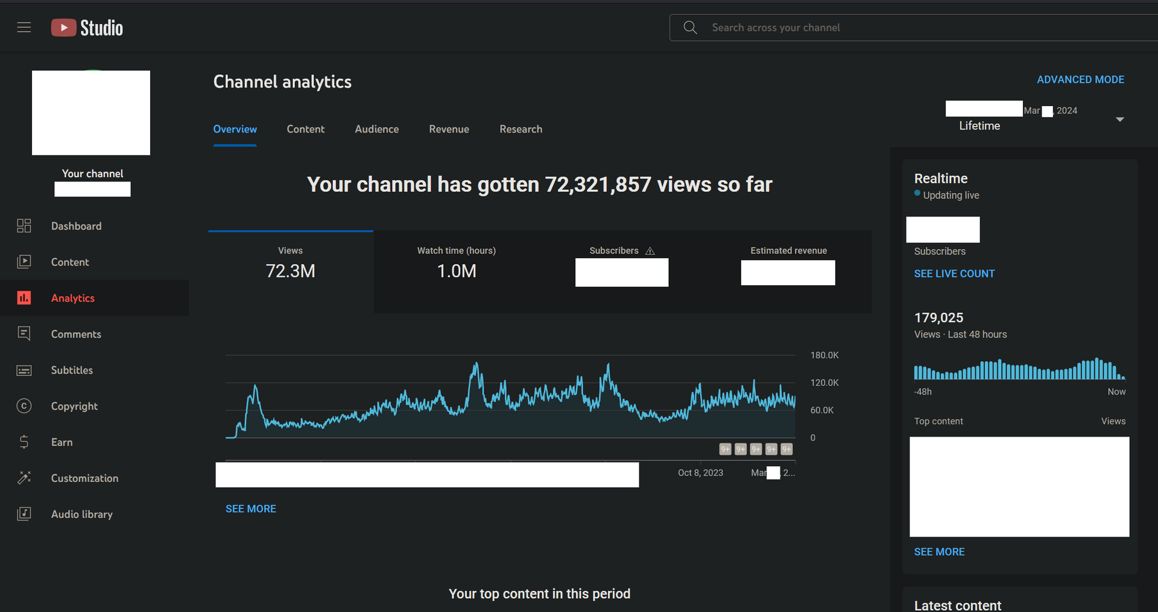Click the YouTube Studio logo
Image resolution: width=1158 pixels, height=612 pixels.
coord(87,28)
